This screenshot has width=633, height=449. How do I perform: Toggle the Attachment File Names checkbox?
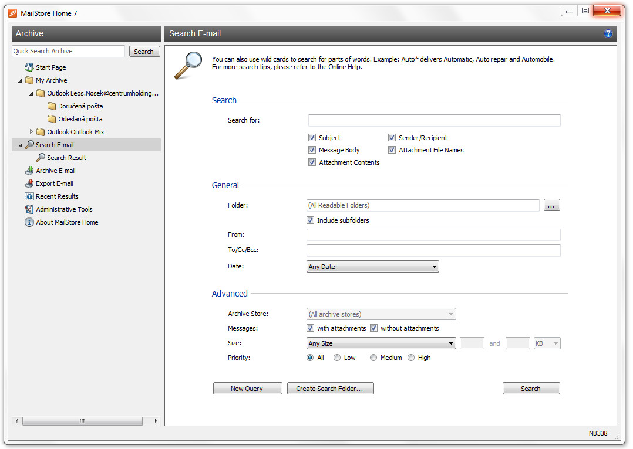click(x=392, y=150)
